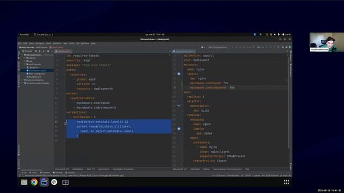The height and width of the screenshot is (193, 344).
Task: Switch to deployment.yaml editor tab
Action: [184, 51]
